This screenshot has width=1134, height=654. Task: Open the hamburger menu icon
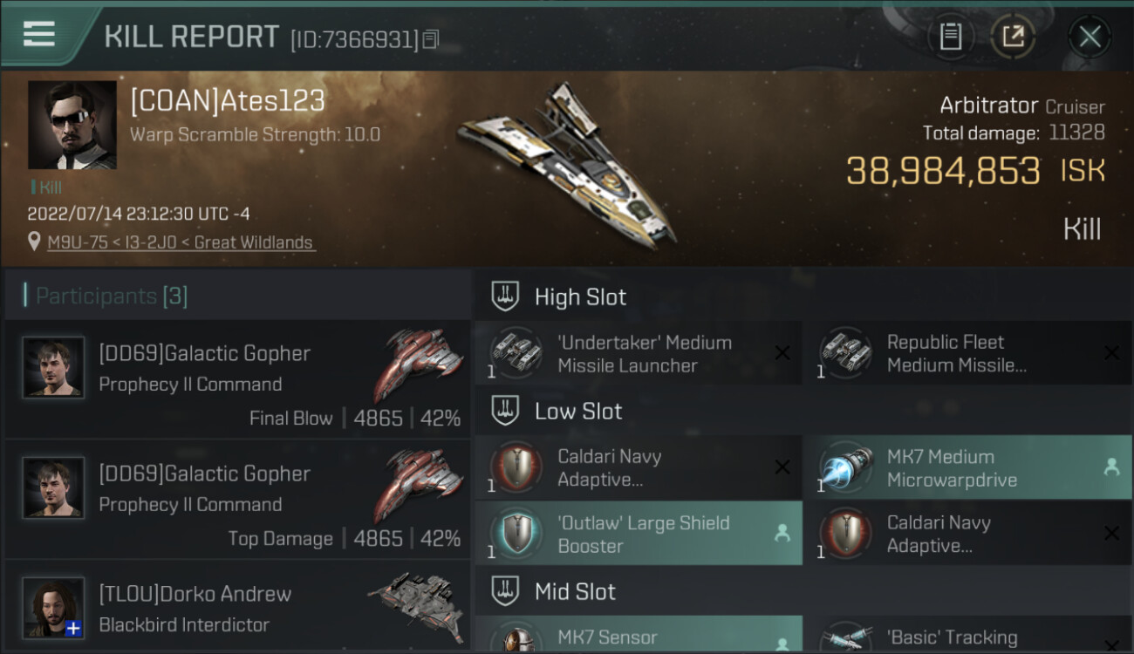tap(38, 34)
